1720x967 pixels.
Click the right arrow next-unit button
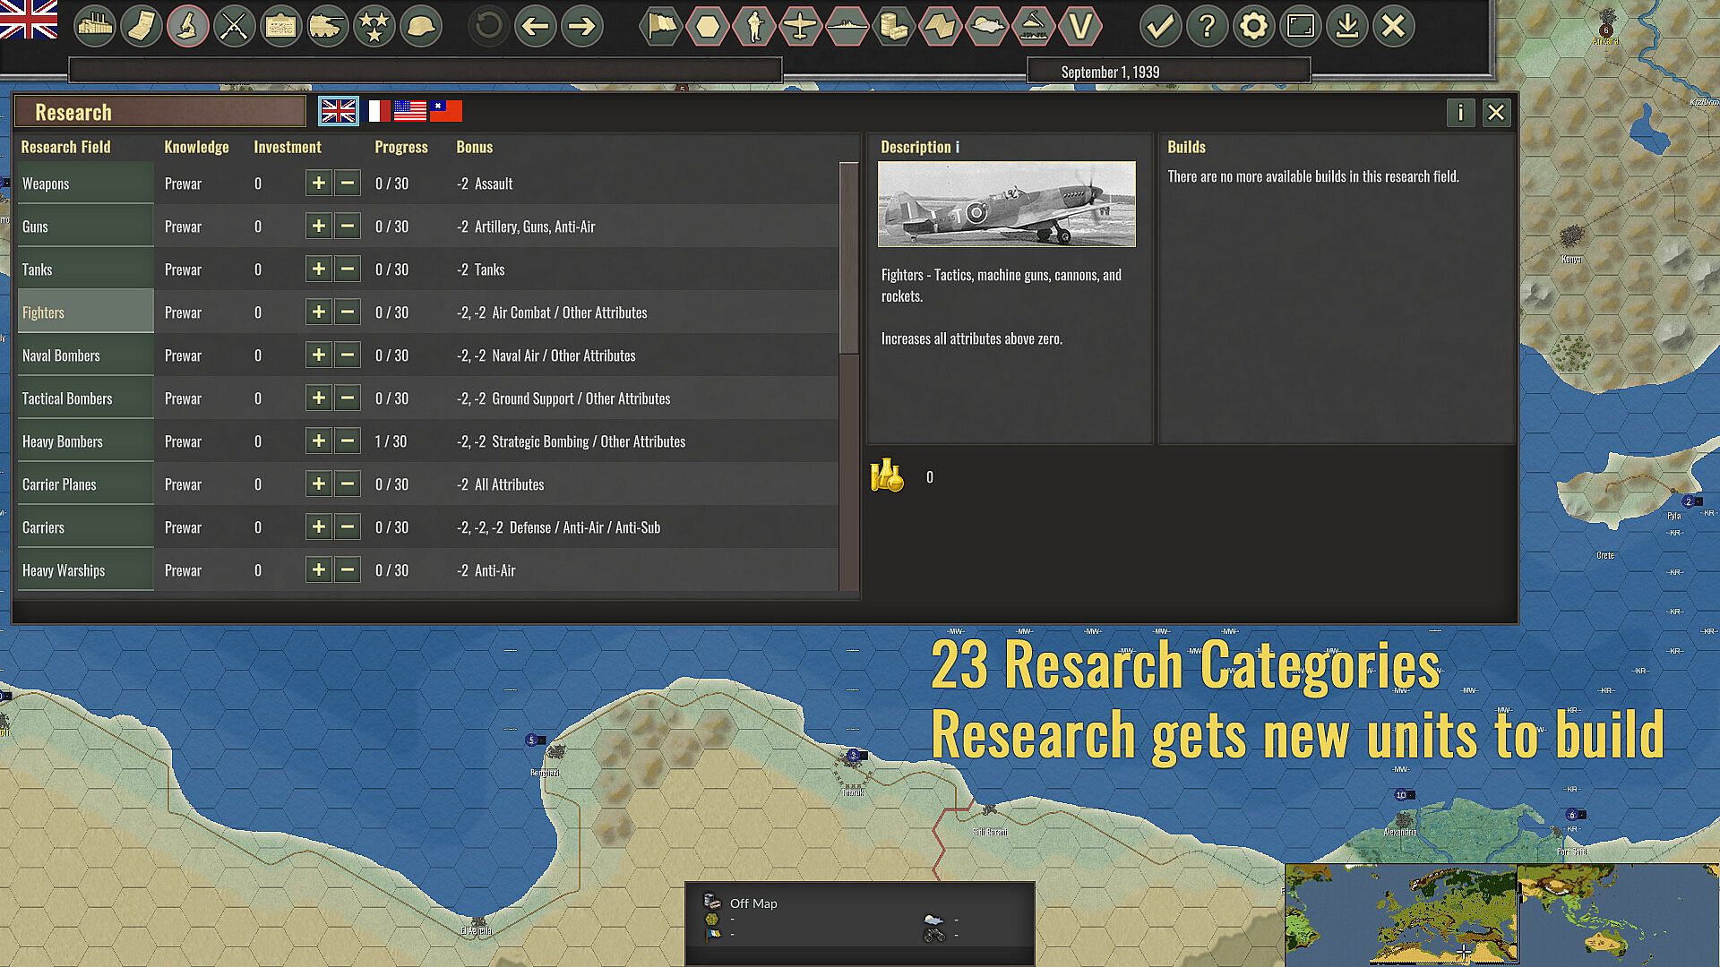pyautogui.click(x=582, y=26)
